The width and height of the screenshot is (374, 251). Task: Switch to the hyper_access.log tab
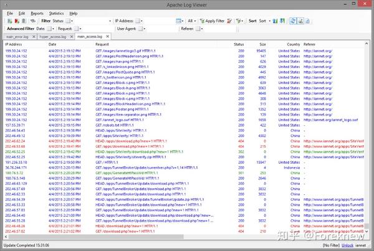pos(53,37)
